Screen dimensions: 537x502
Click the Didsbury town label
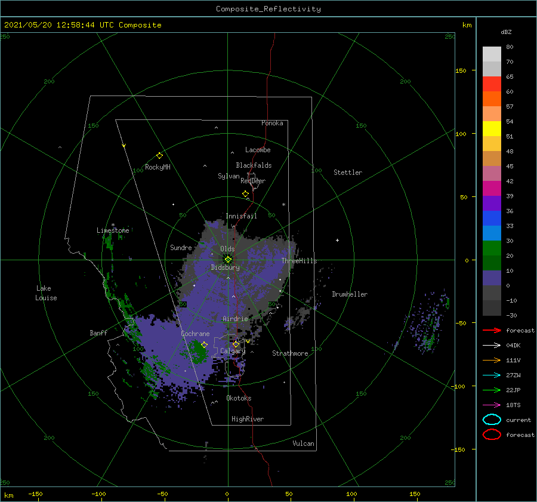pos(225,267)
